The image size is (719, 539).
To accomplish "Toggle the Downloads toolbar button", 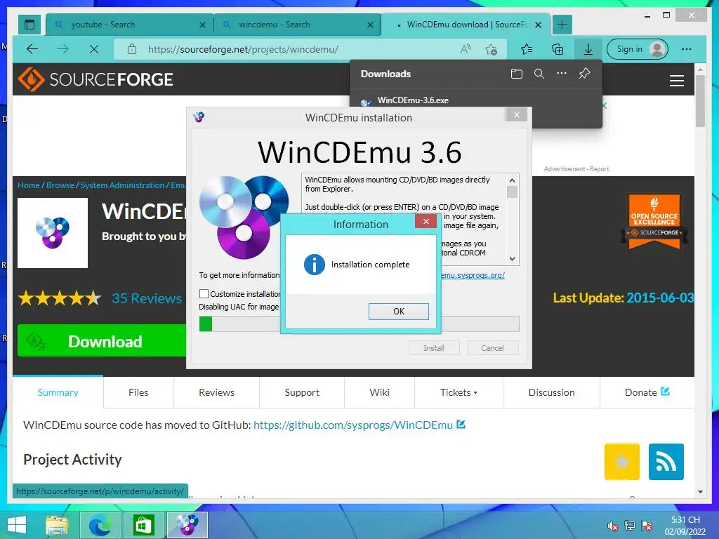I will coord(588,49).
